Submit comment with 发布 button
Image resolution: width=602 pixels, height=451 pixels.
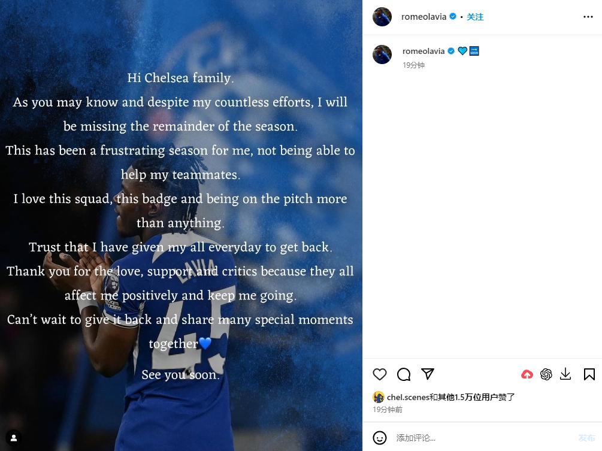pos(586,438)
